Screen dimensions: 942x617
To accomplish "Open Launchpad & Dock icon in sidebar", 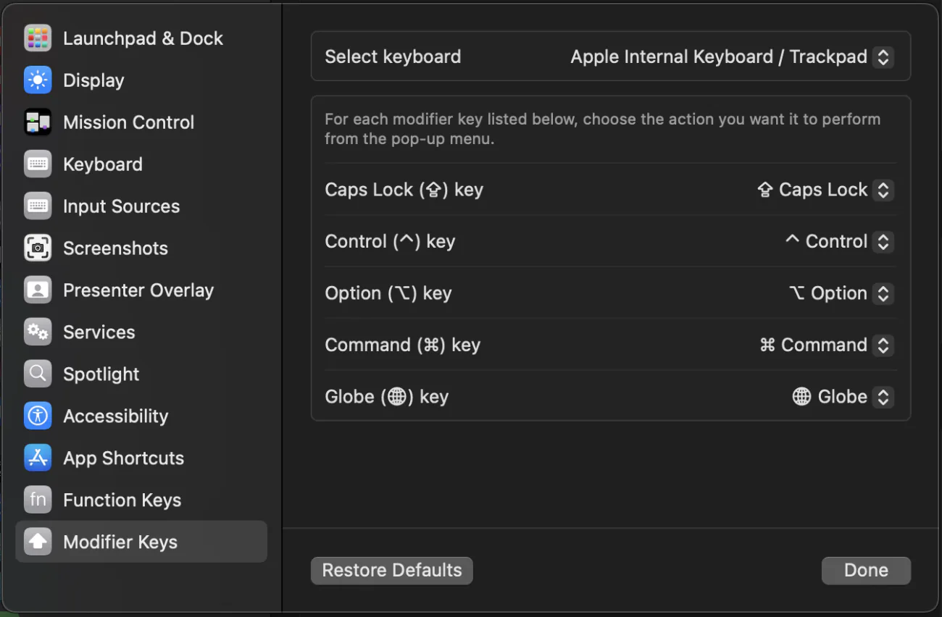I will [x=38, y=38].
